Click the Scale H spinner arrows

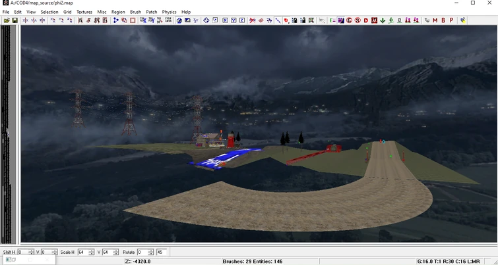coord(92,252)
